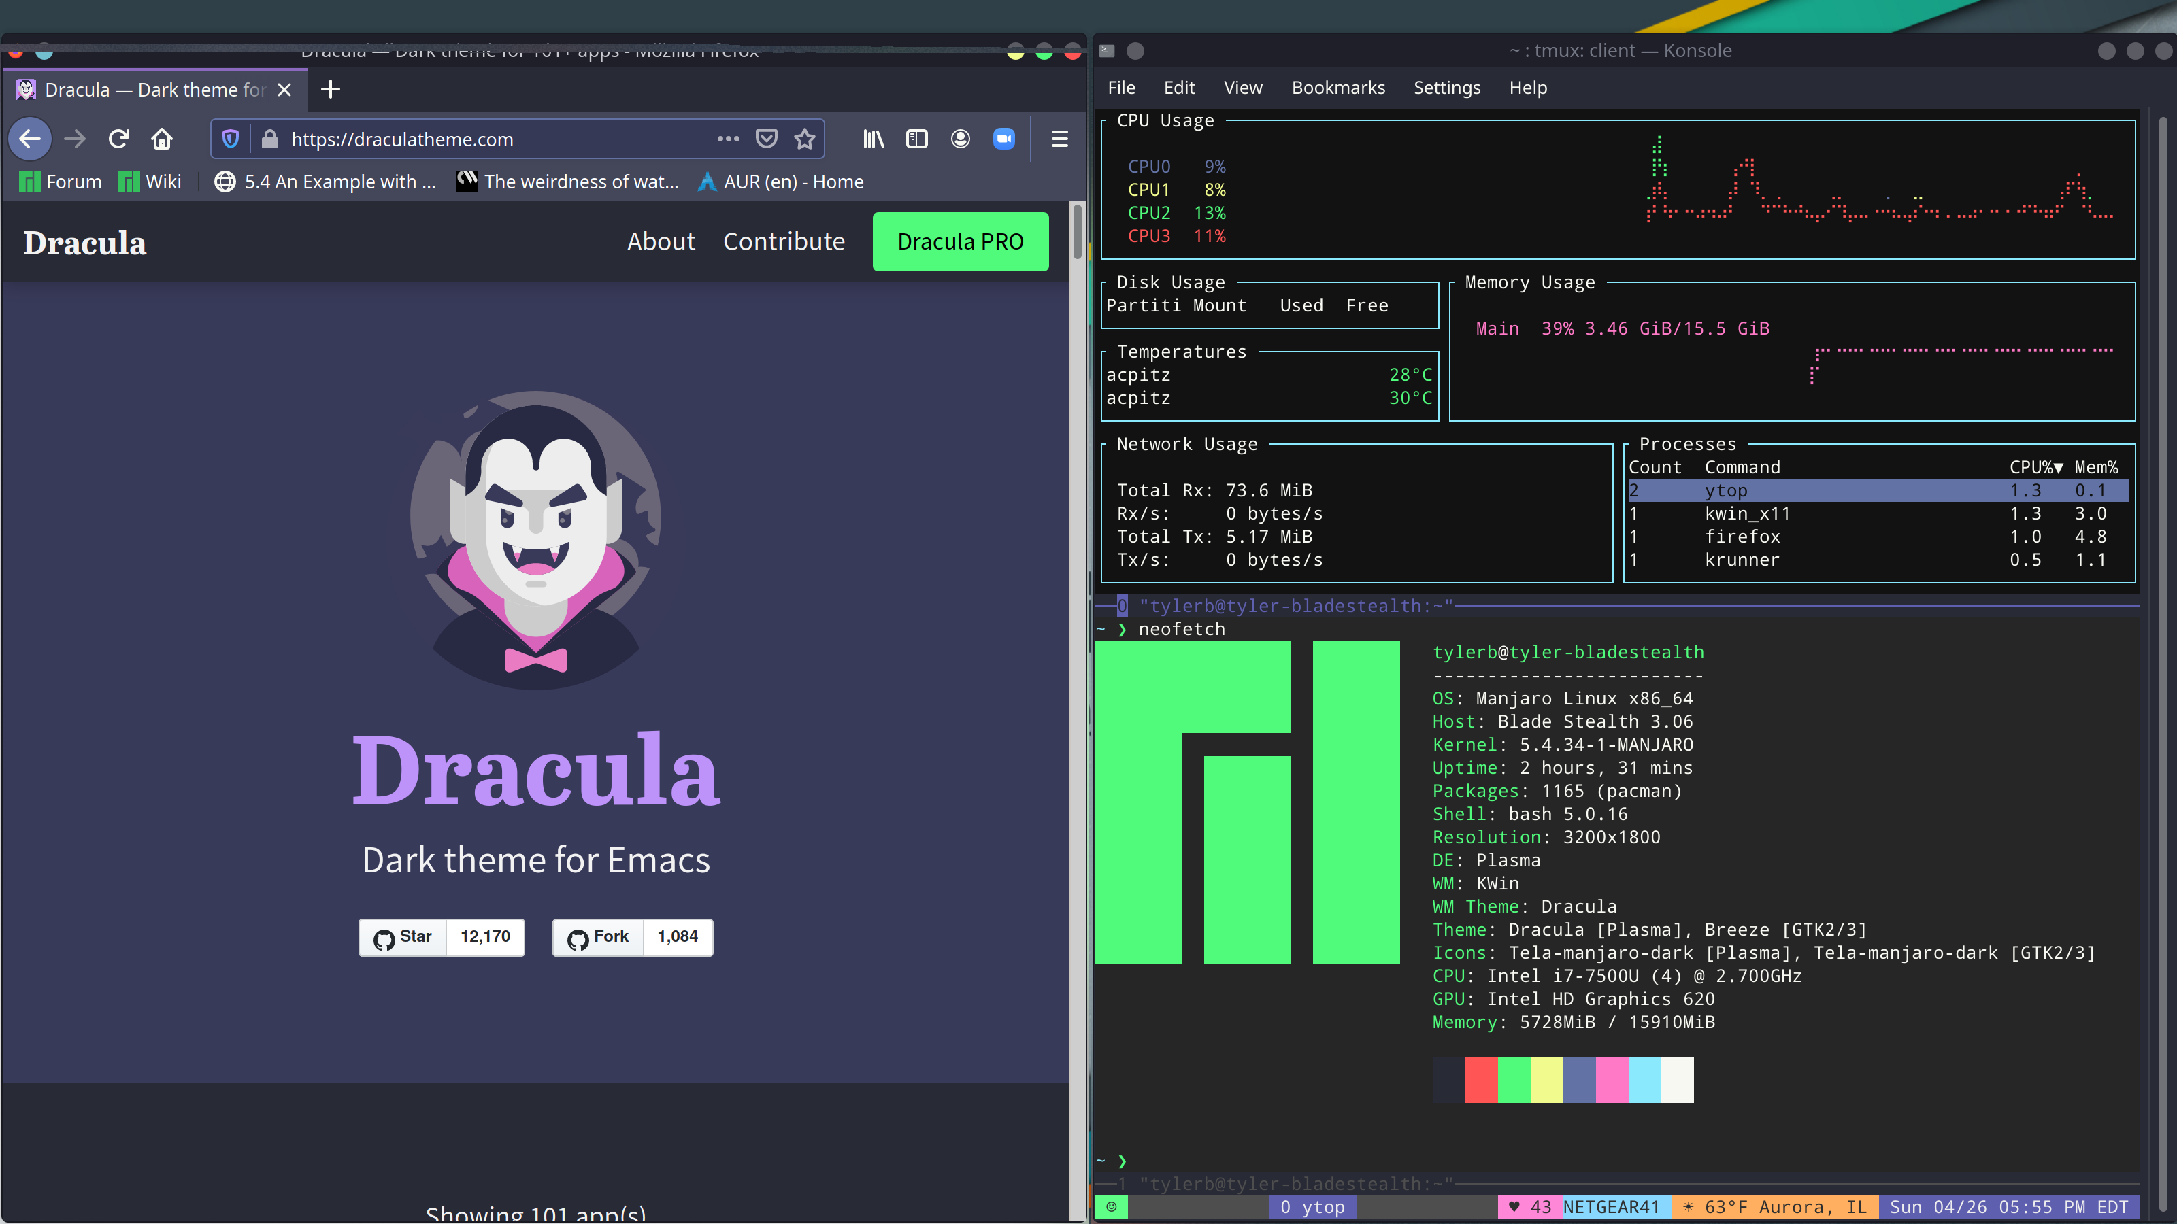Image resolution: width=2177 pixels, height=1224 pixels.
Task: Click the CPU0 9% label
Action: tap(1176, 167)
